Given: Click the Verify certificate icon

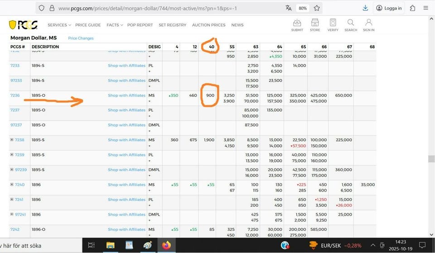Looking at the screenshot, I should (333, 24).
